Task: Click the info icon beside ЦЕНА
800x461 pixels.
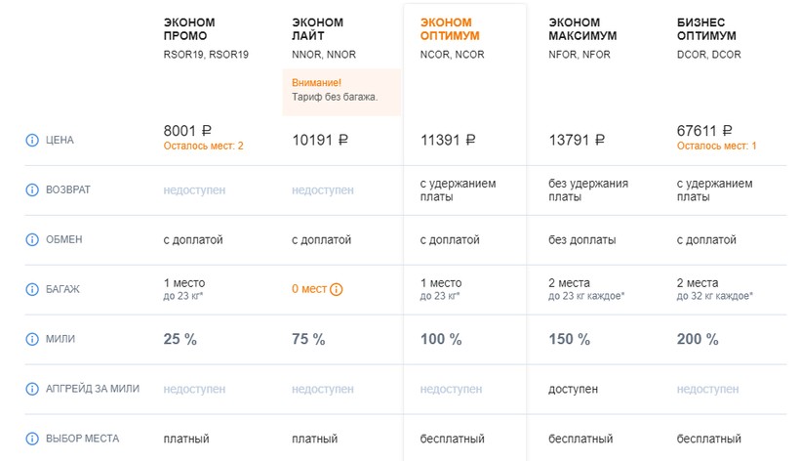Action: (x=32, y=140)
